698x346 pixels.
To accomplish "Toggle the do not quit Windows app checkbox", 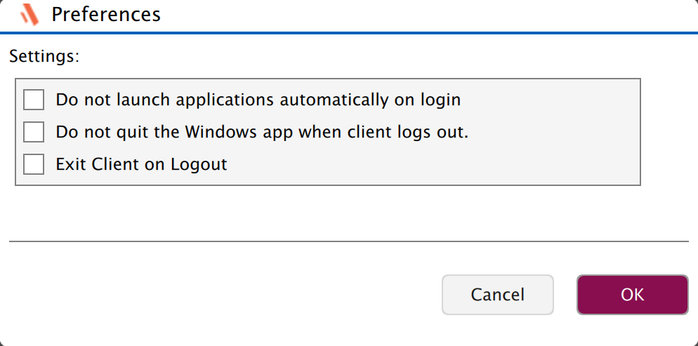I will click(34, 132).
